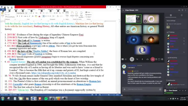Switch to the INSERT ribbon tab

[16, 9]
